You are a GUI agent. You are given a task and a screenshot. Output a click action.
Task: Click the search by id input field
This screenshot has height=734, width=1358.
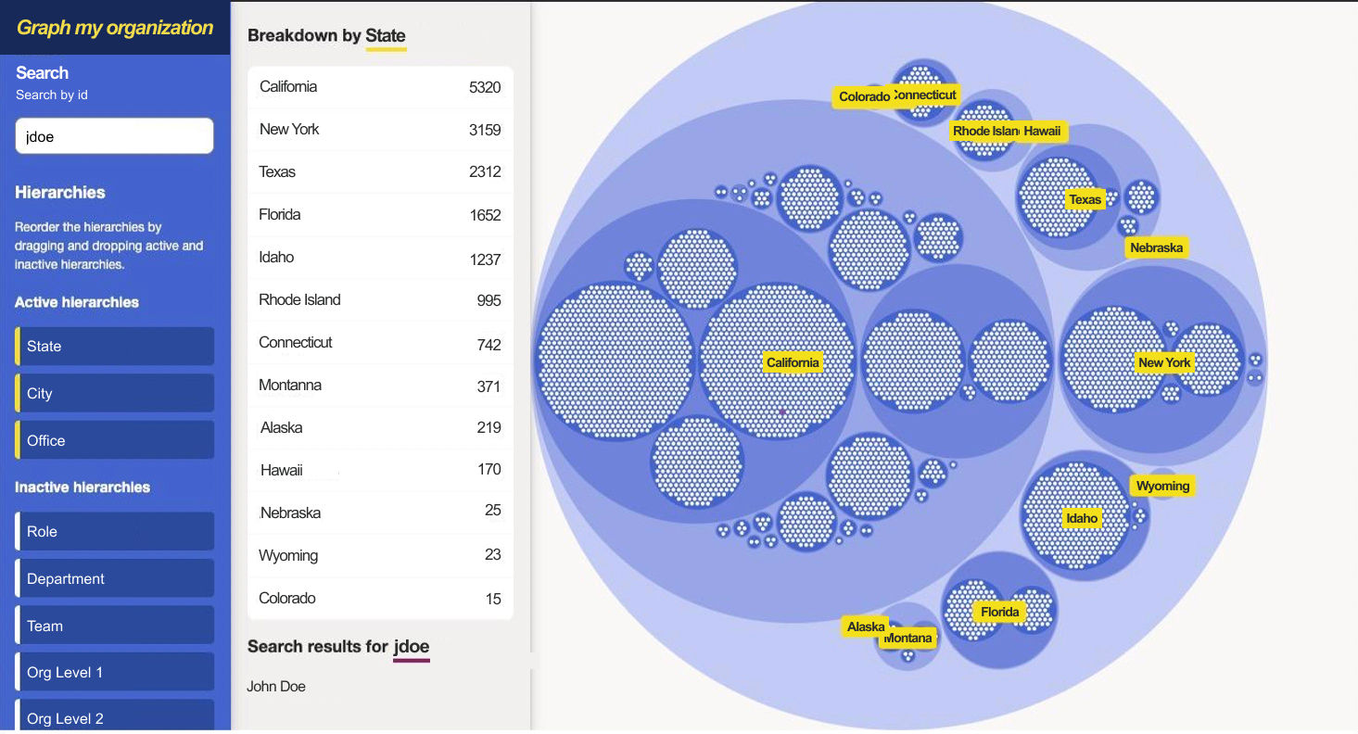115,135
